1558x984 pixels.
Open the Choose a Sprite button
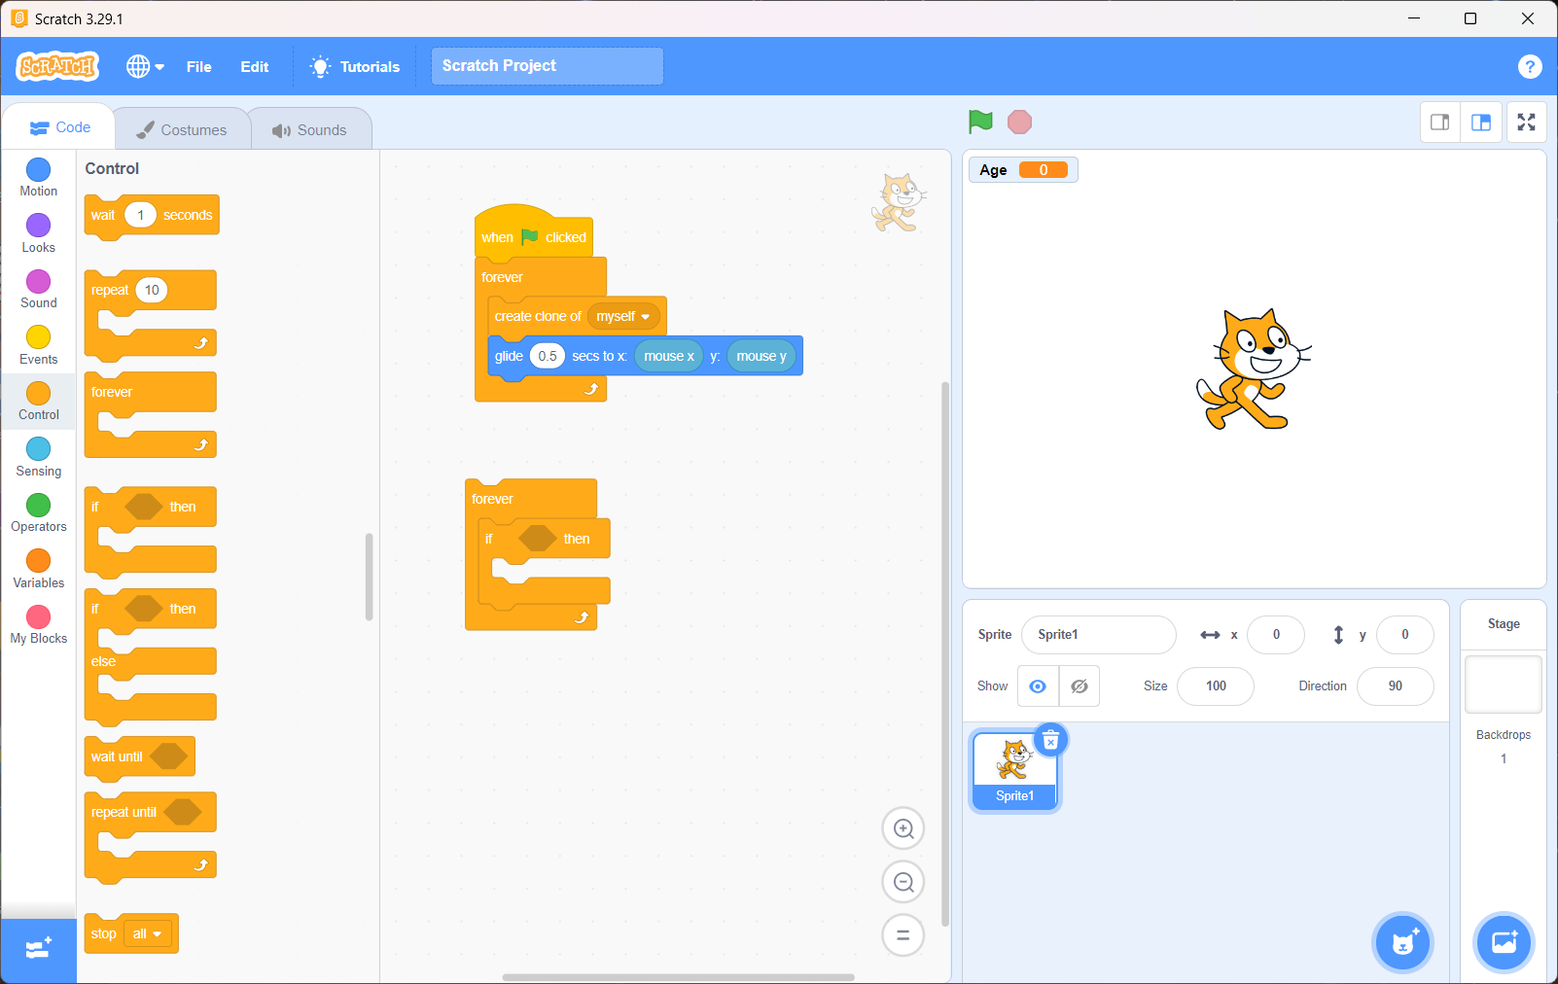coord(1401,942)
